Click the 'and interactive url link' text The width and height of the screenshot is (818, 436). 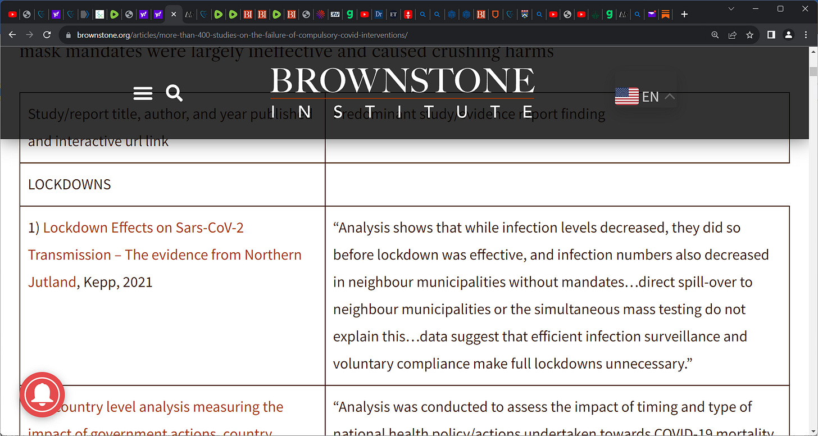(x=98, y=142)
